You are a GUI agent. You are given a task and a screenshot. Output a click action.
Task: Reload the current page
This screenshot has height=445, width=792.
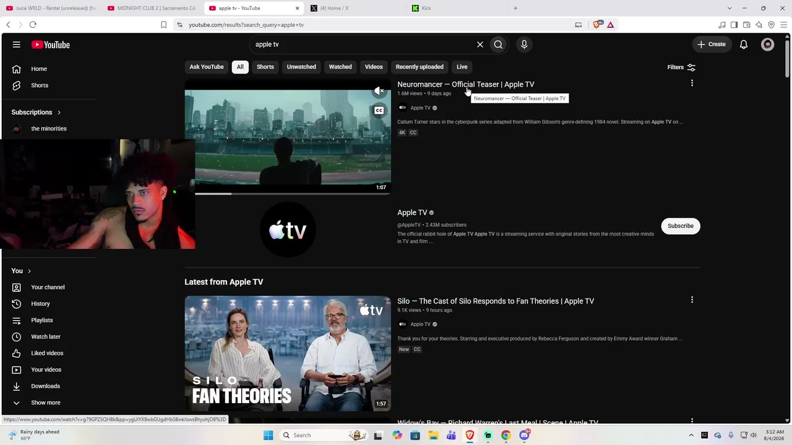click(33, 25)
